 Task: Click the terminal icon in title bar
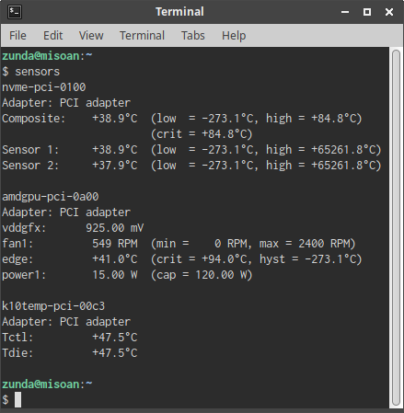(x=15, y=12)
